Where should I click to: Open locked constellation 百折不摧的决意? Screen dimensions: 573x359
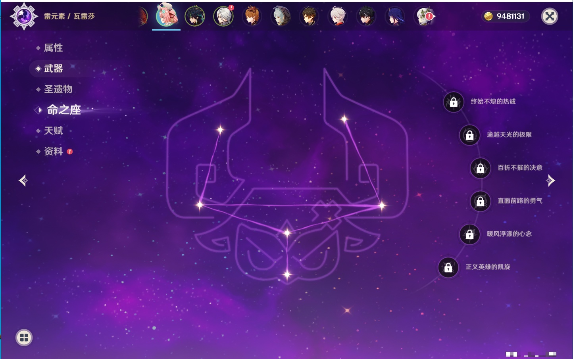pyautogui.click(x=481, y=168)
